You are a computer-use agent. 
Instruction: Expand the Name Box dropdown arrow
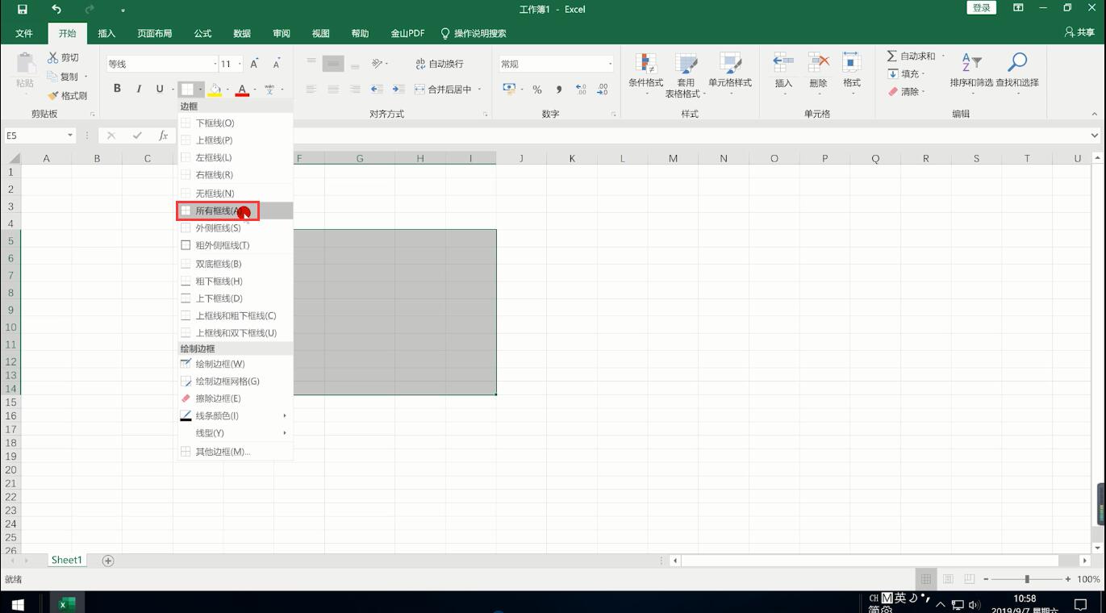(x=70, y=136)
